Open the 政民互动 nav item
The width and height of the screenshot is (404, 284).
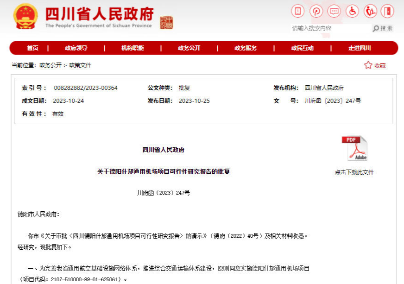pyautogui.click(x=302, y=48)
